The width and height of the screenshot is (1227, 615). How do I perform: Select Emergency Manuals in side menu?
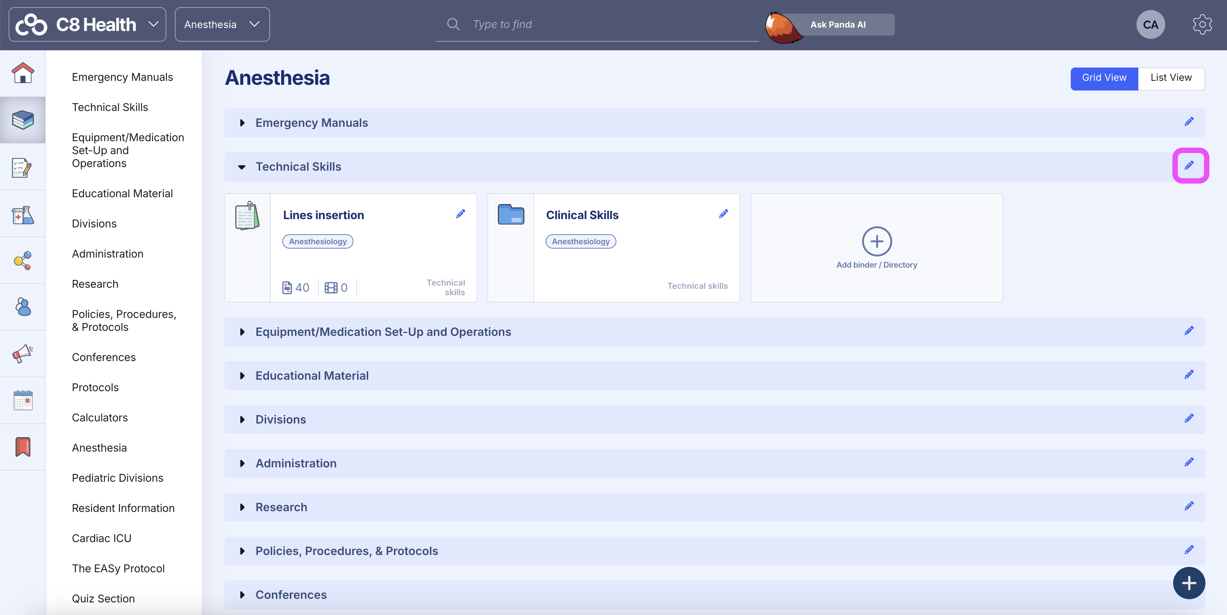[x=122, y=77]
